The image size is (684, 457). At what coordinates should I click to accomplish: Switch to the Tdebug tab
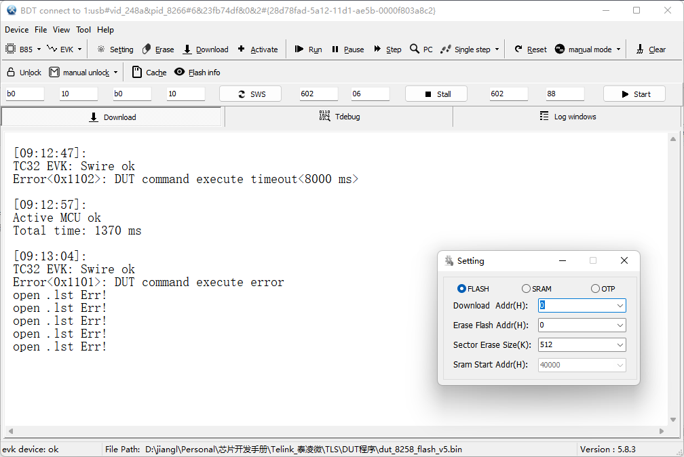tap(339, 117)
